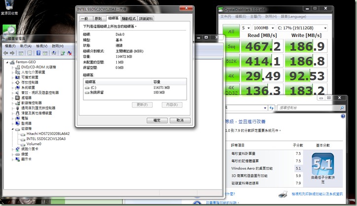
Task: Start the 512K benchmark test
Action: (231, 61)
